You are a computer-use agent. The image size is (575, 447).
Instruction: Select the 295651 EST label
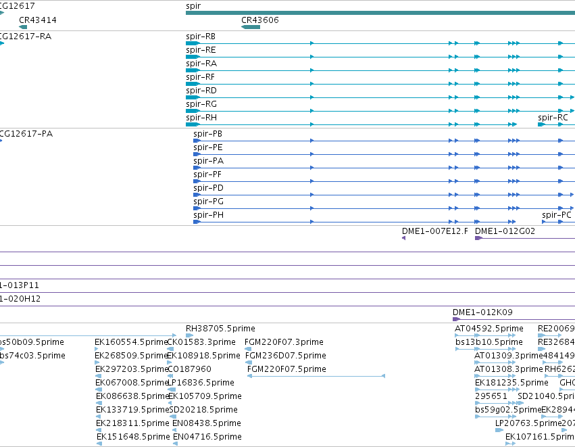pos(491,396)
